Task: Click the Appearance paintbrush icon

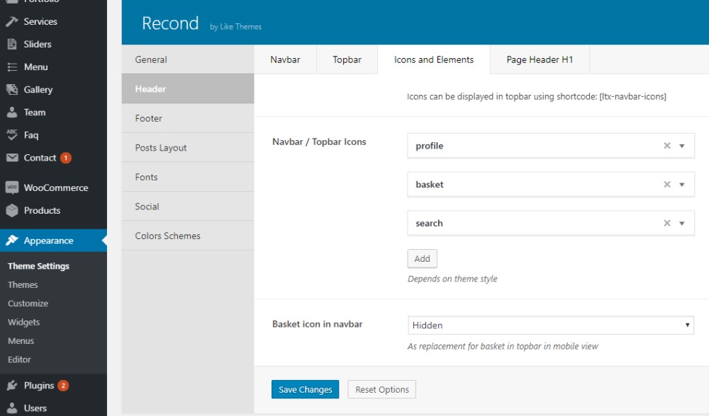Action: (x=12, y=241)
